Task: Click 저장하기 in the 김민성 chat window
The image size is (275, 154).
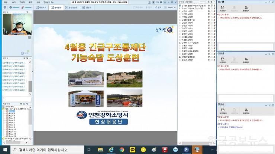Action: point(223,60)
